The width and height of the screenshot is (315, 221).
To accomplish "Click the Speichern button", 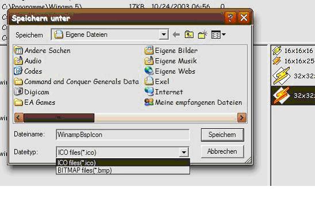I will point(222,135).
